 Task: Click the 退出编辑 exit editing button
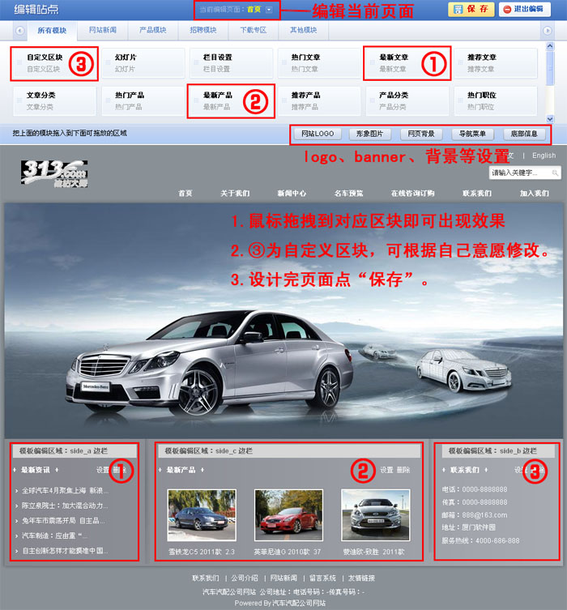click(x=525, y=10)
